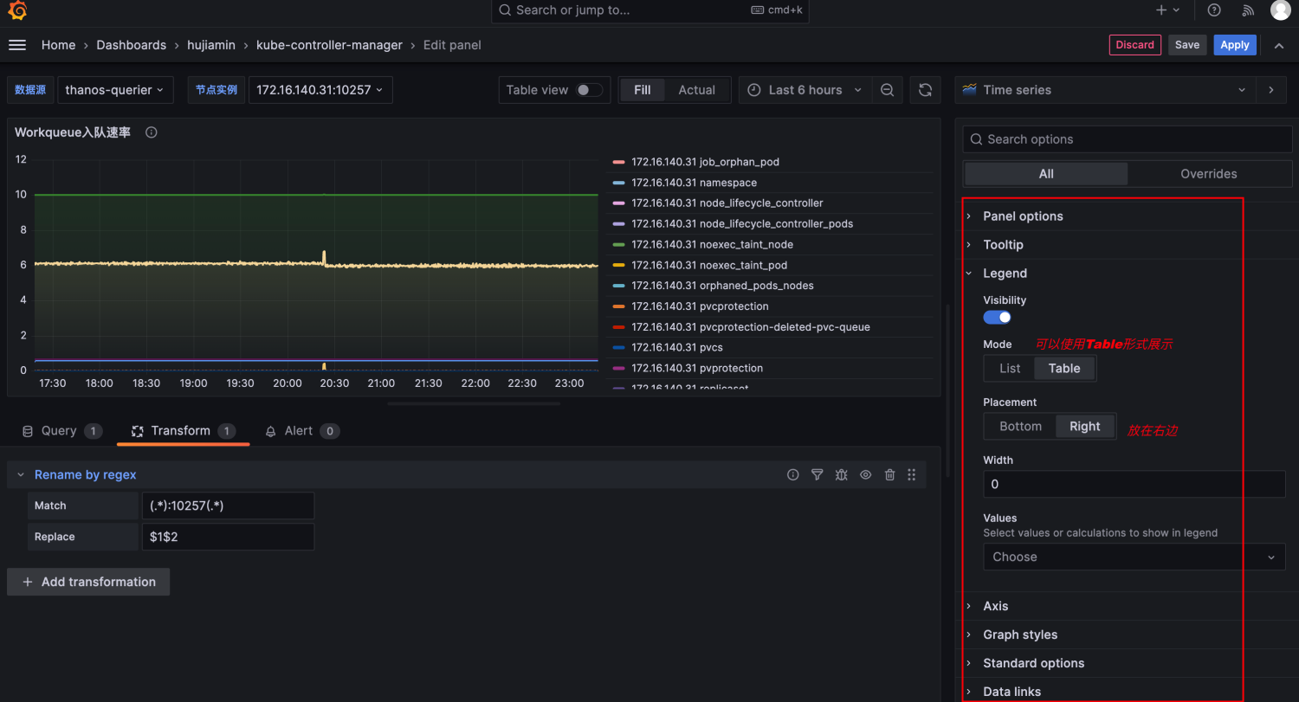The height and width of the screenshot is (702, 1299).
Task: Open the help question mark icon
Action: tap(1214, 10)
